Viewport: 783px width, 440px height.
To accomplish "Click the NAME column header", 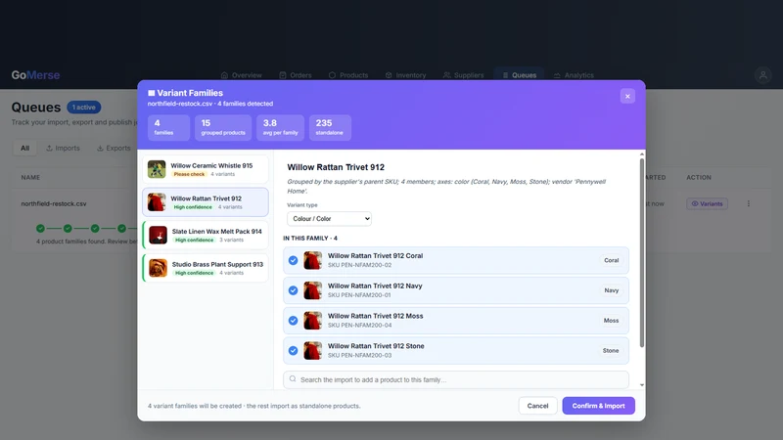I will pyautogui.click(x=30, y=177).
